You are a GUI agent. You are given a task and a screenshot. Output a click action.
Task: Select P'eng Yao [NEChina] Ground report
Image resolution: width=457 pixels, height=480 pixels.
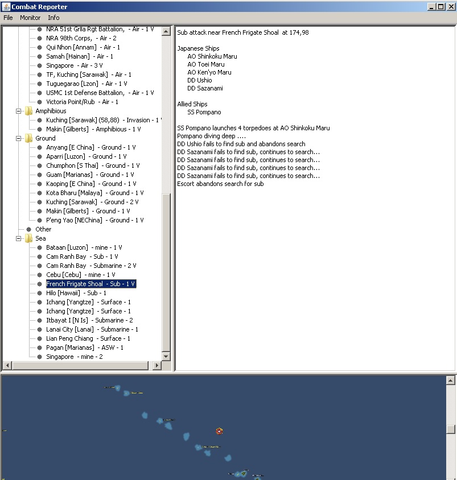tap(95, 220)
